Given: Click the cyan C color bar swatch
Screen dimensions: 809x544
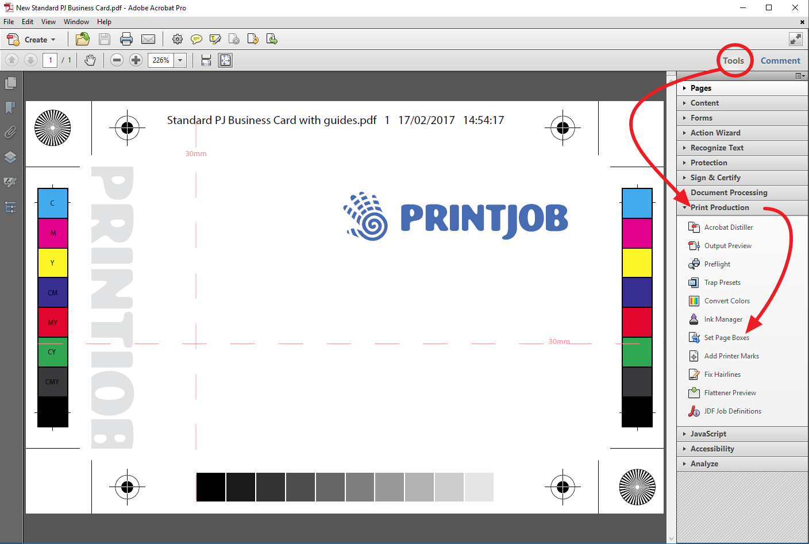Looking at the screenshot, I should (53, 203).
